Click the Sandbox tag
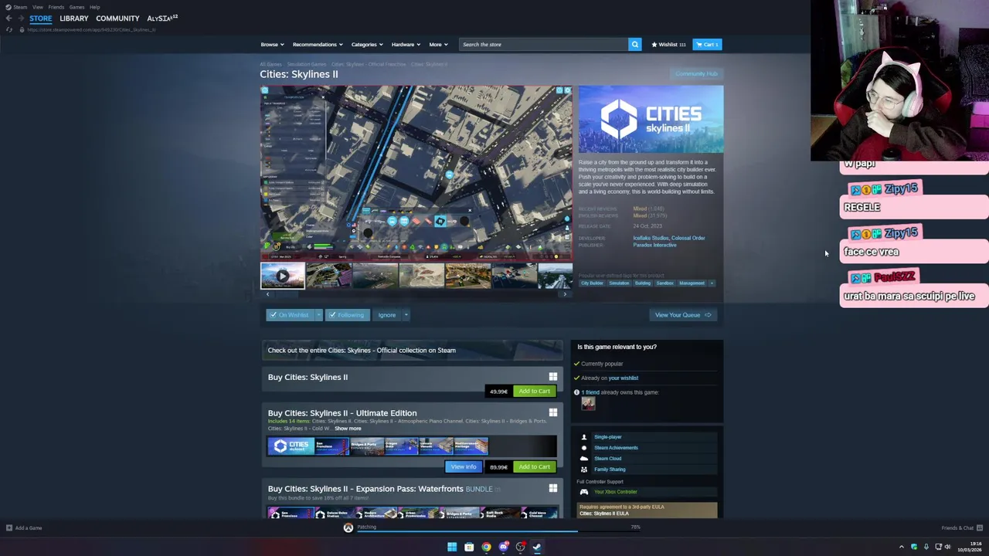 (664, 283)
